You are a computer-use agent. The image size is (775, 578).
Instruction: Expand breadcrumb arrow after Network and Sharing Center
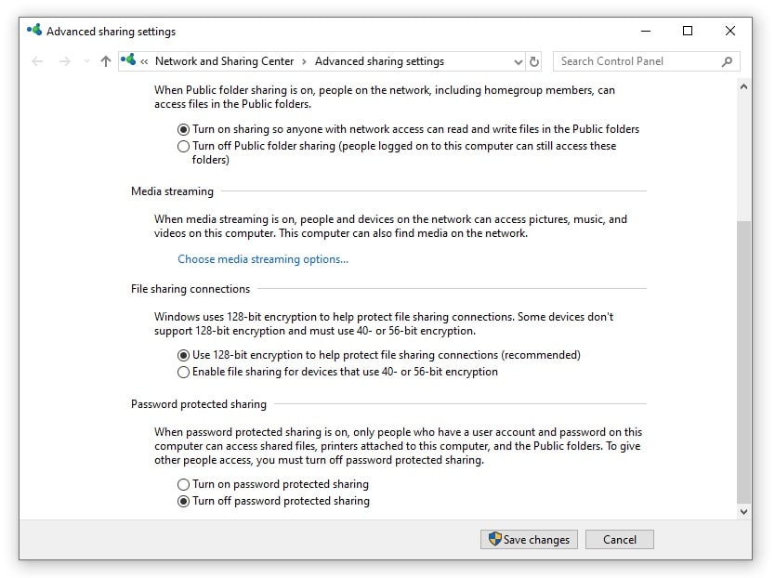(304, 62)
